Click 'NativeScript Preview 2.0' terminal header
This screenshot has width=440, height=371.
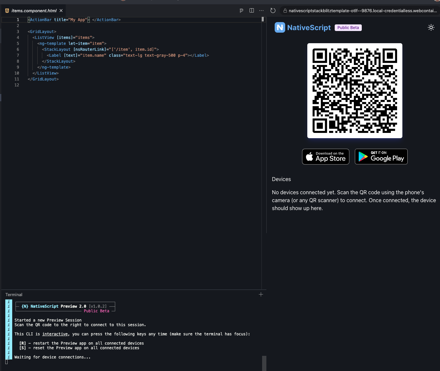click(x=54, y=306)
